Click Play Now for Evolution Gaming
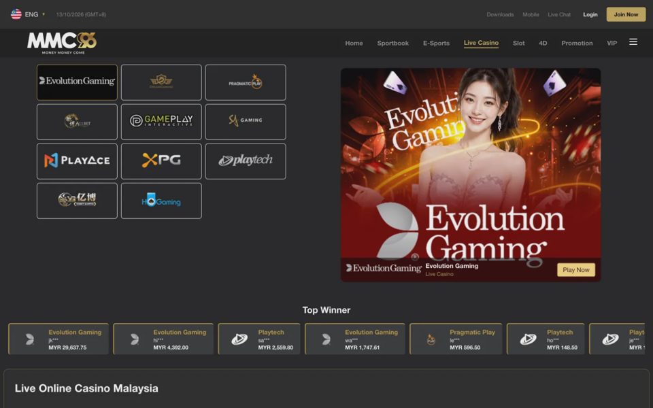This screenshot has width=653, height=408. [x=576, y=270]
